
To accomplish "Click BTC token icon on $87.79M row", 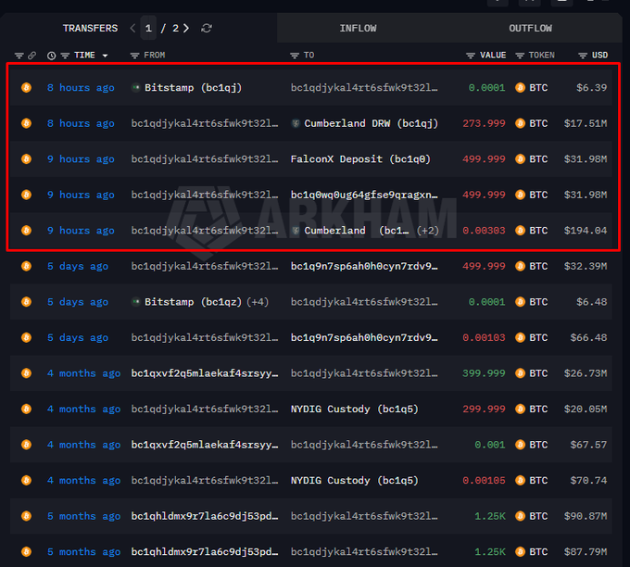I will tap(520, 552).
